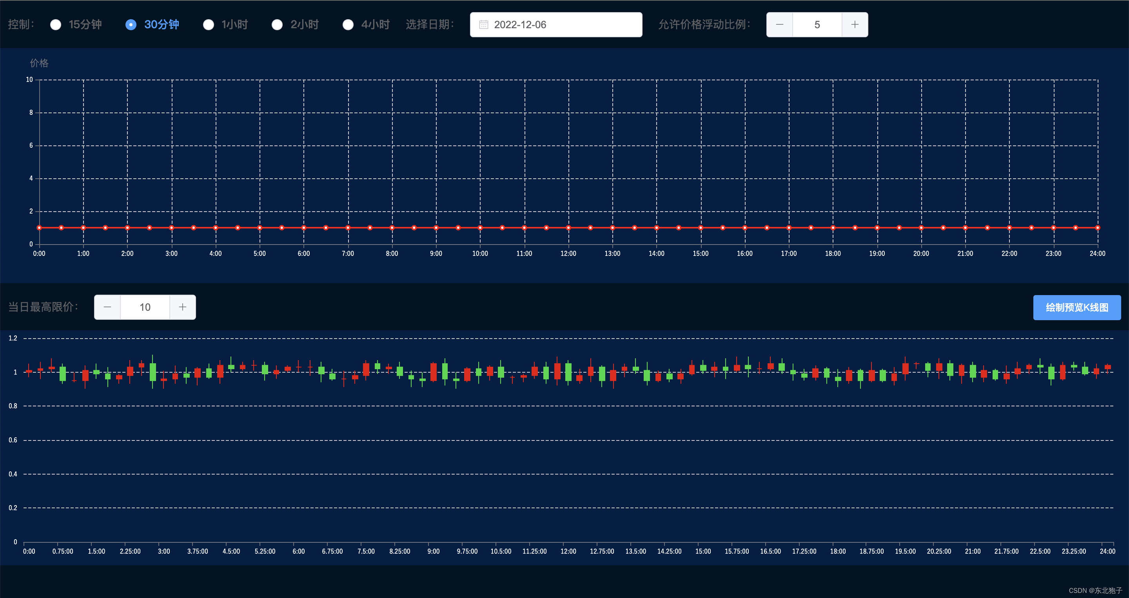Click the 绘制预览K线图 button
The width and height of the screenshot is (1129, 598).
1077,308
